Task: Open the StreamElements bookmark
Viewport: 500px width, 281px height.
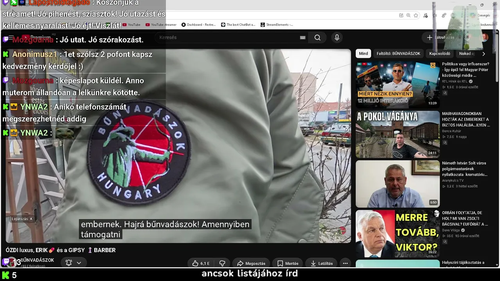Action: [277, 25]
